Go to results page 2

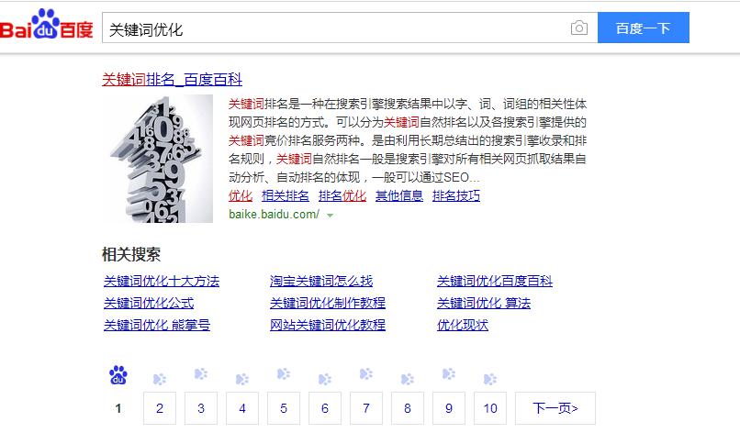[x=160, y=408]
